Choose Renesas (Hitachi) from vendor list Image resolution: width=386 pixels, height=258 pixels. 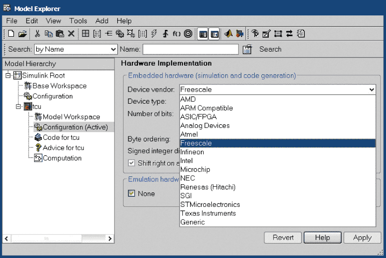[277, 187]
